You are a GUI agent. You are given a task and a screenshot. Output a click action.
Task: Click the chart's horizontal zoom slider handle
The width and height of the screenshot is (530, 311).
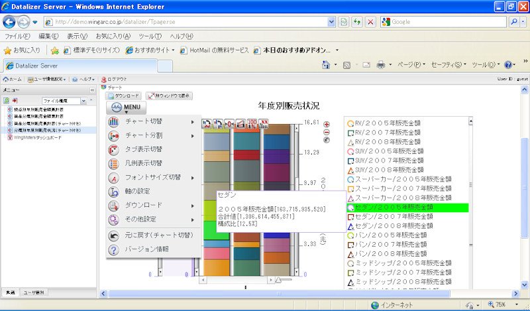tap(278, 280)
